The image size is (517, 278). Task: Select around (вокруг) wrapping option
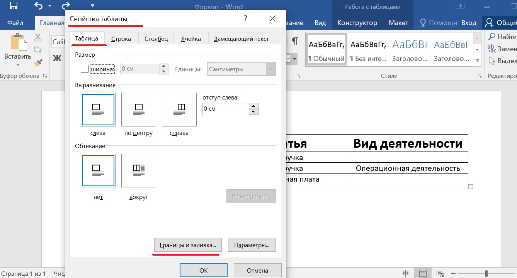139,170
